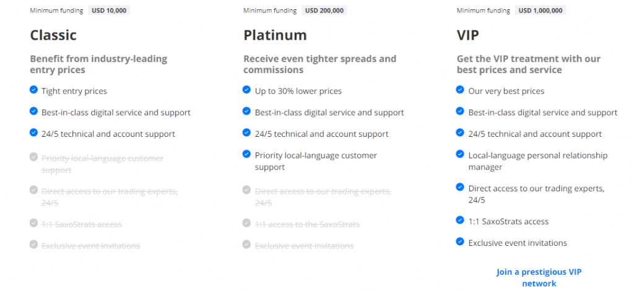Click the checkmark beside Platinum Priority local-language customer support
This screenshot has height=291, width=634.
247,154
